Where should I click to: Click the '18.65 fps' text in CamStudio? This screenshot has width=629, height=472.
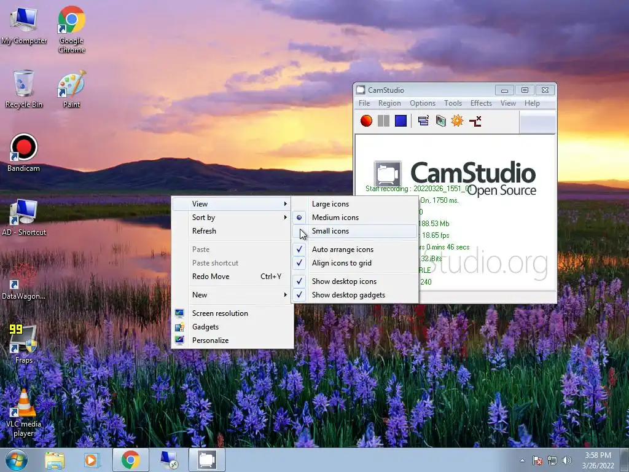(436, 235)
